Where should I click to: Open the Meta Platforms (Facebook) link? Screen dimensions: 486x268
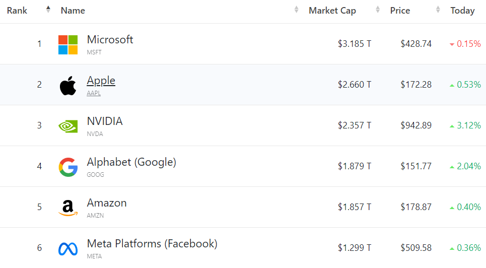click(152, 243)
